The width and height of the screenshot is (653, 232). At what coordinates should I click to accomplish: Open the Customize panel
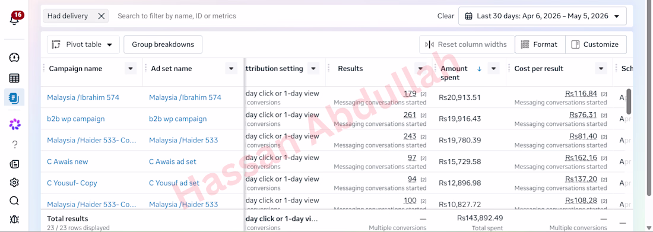point(596,45)
